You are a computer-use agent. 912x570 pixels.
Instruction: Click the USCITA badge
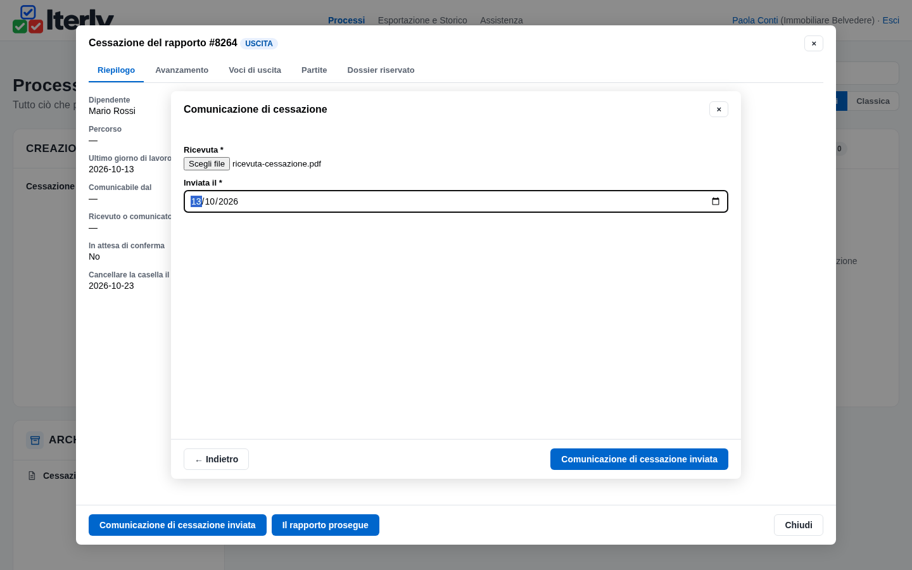click(259, 44)
